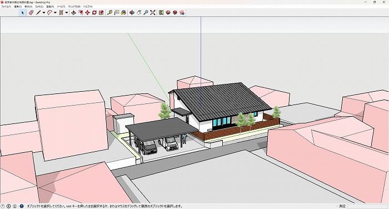Click the first status bar circle icon
This screenshot has height=209, width=389.
click(2, 206)
